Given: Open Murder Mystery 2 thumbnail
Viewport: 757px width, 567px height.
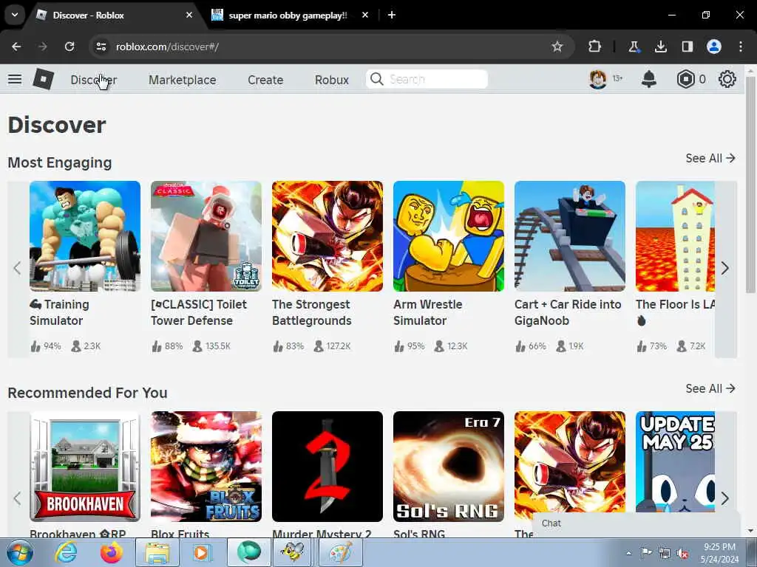Looking at the screenshot, I should (327, 467).
